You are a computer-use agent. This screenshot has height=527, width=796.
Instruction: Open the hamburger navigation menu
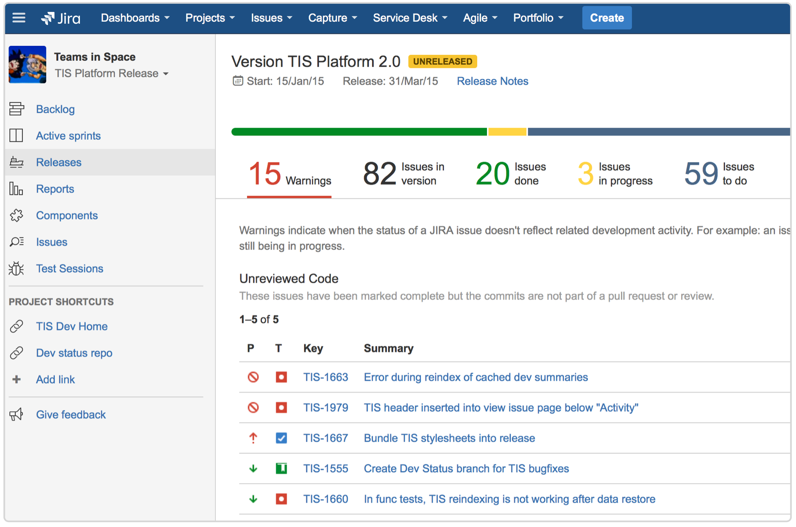pyautogui.click(x=19, y=18)
